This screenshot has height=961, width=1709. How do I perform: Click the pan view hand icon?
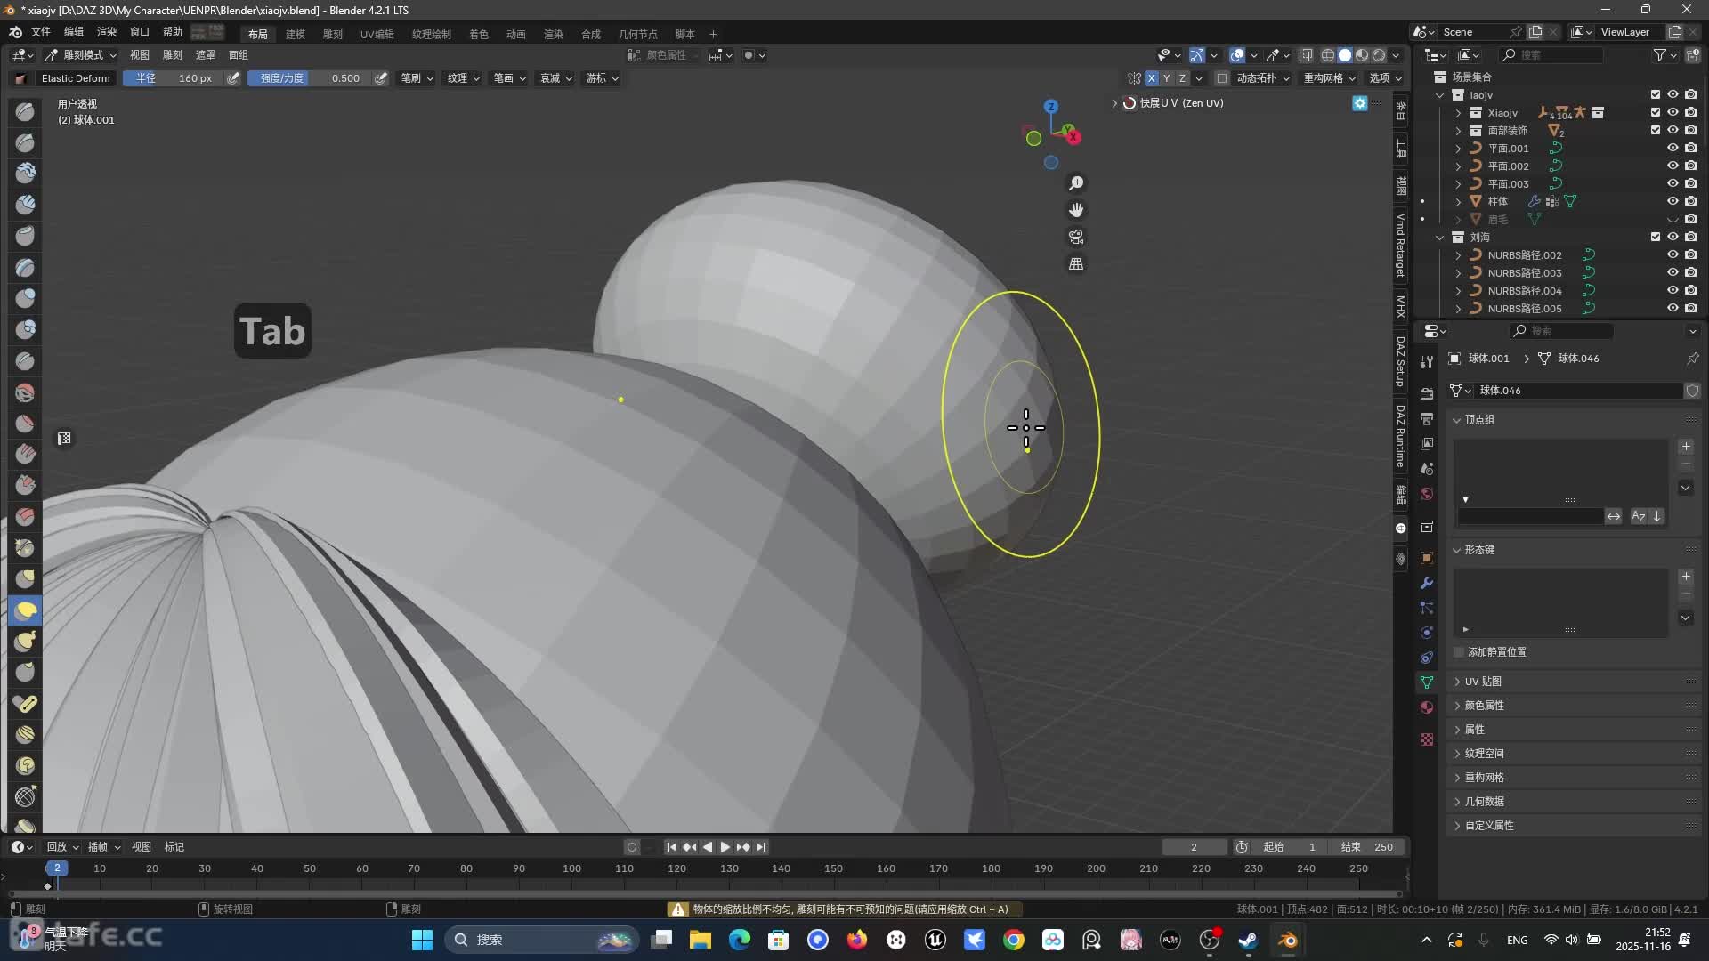point(1076,210)
